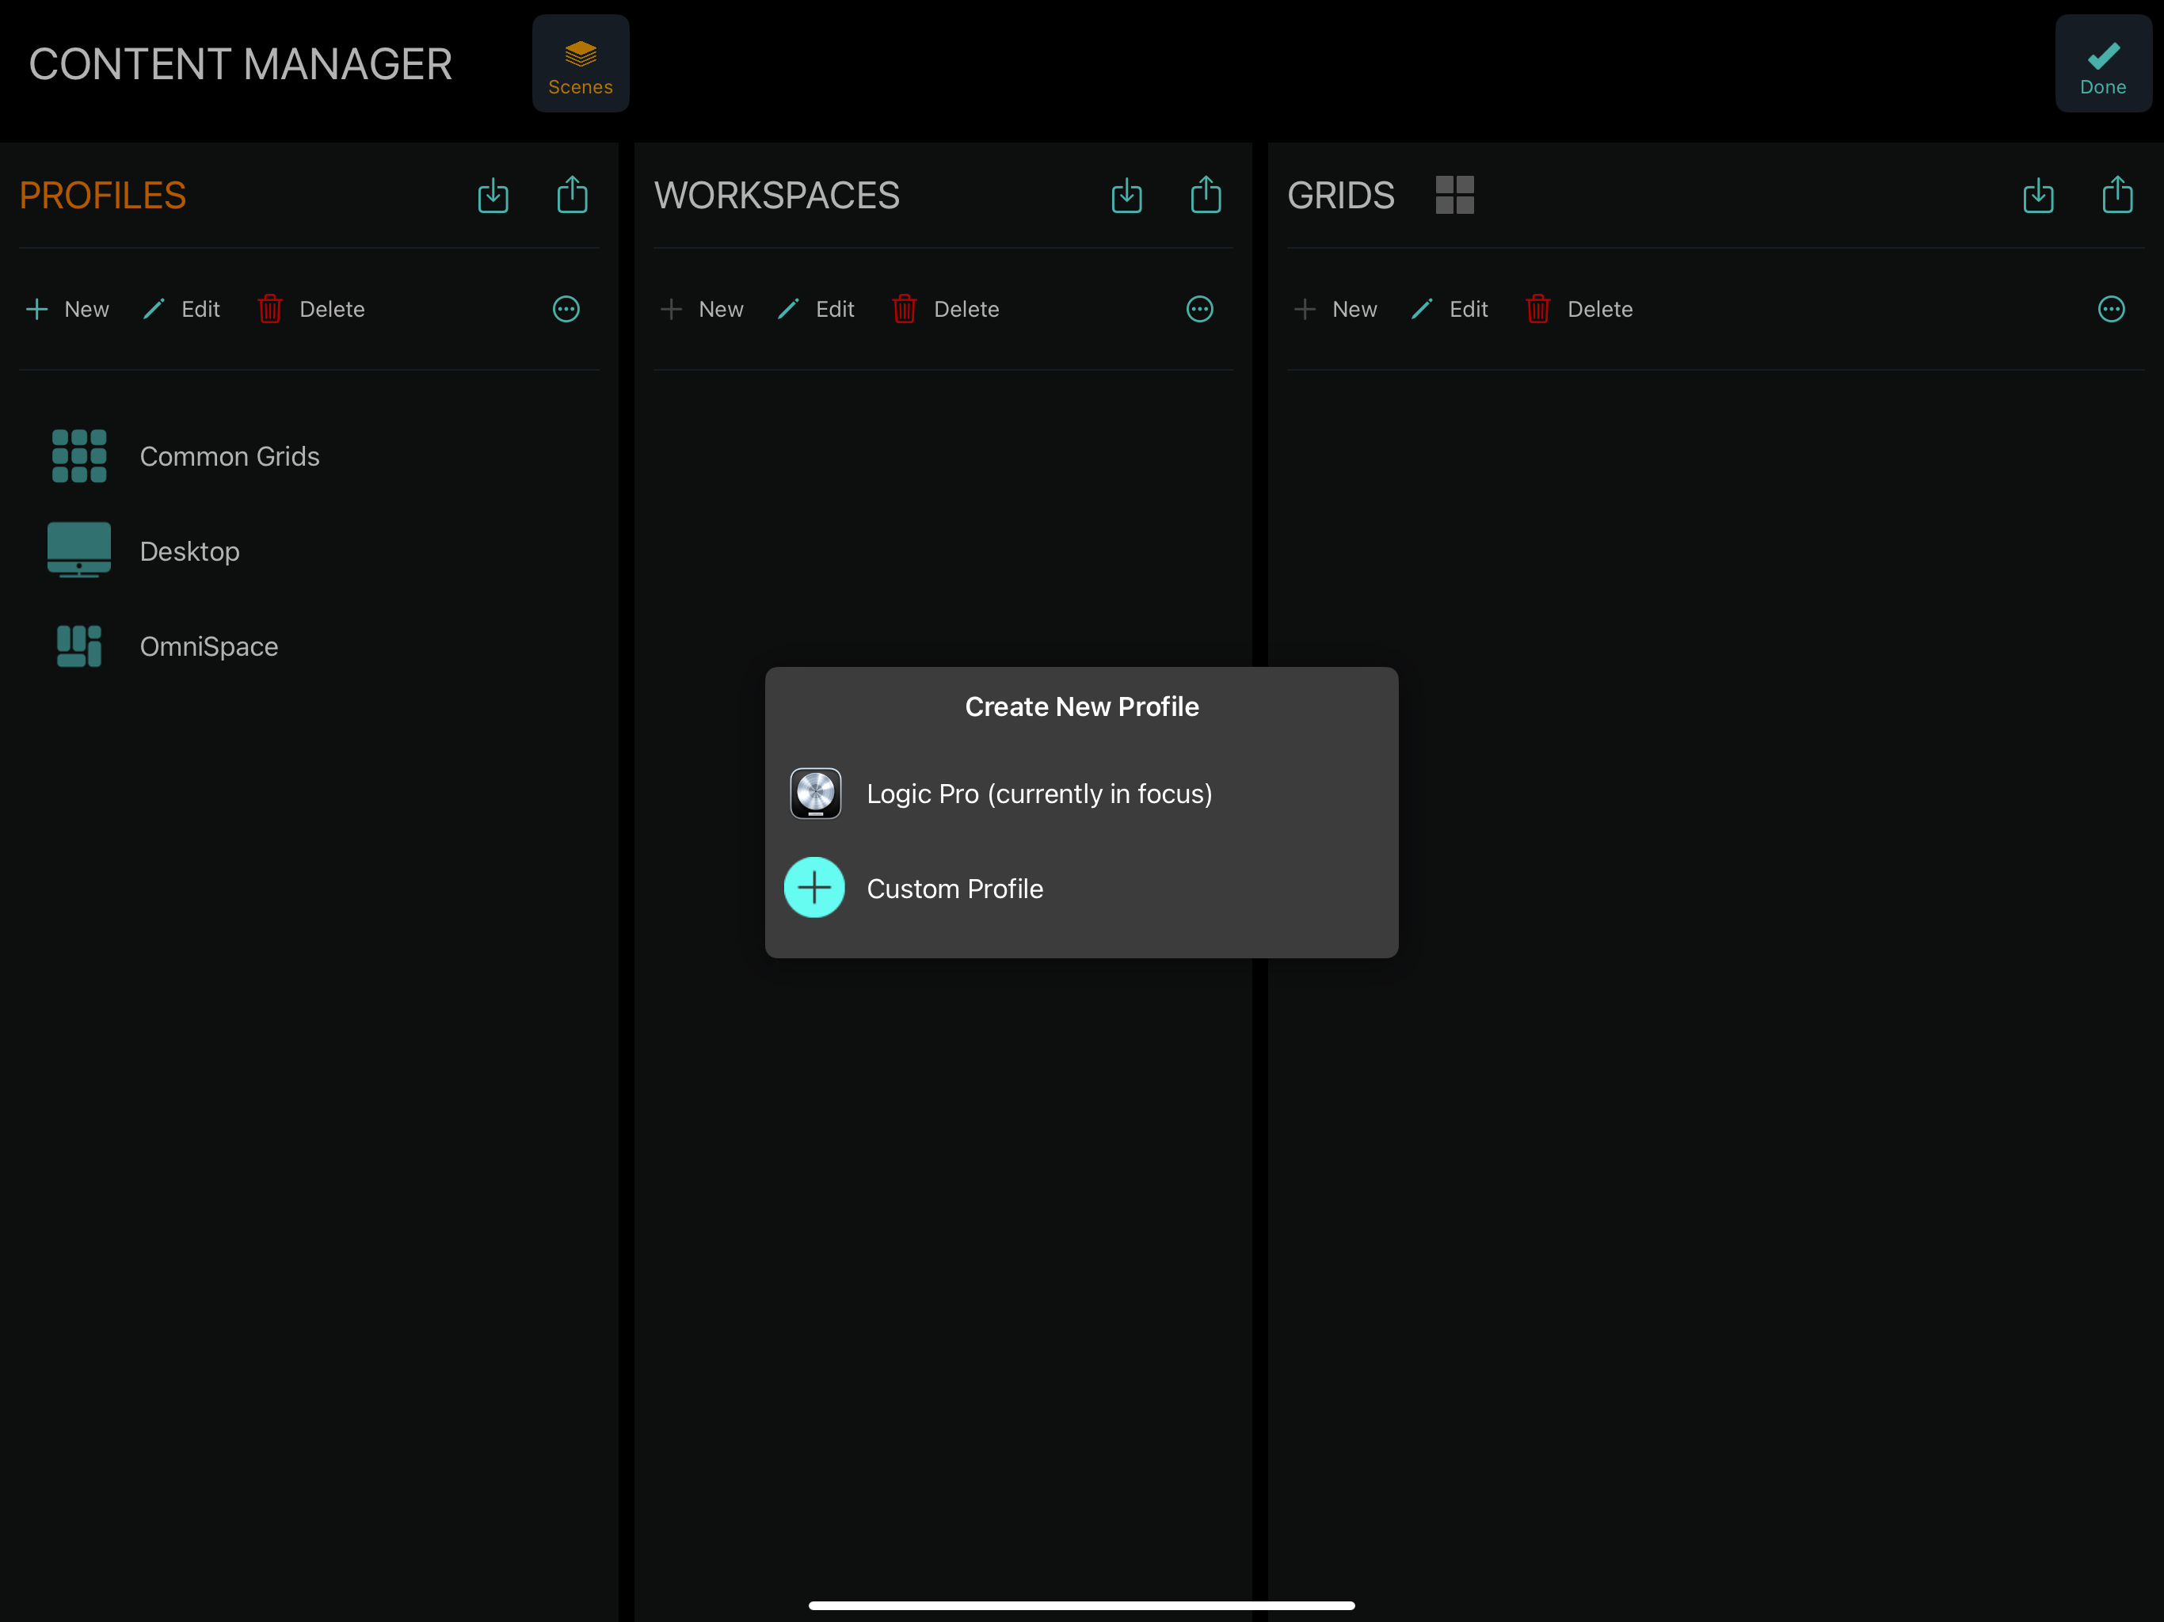
Task: Import profiles using the download icon
Action: 493,196
